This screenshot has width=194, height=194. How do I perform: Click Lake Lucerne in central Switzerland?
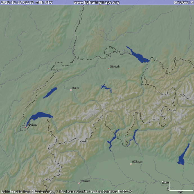pyautogui.click(x=106, y=88)
